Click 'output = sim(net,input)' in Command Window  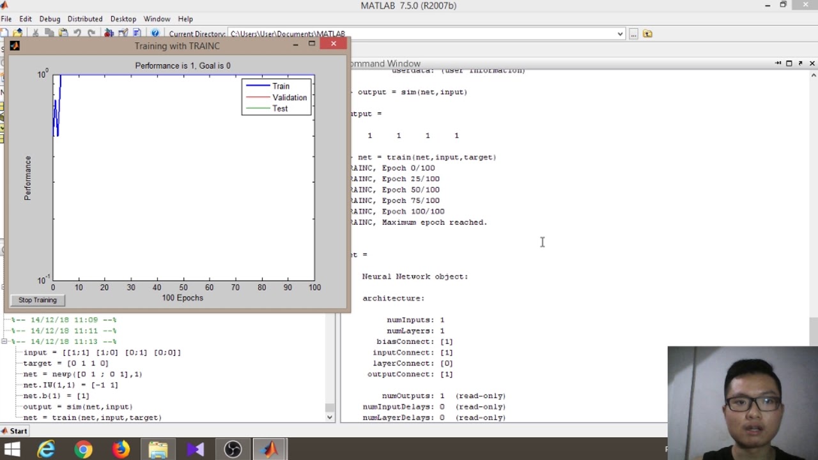pyautogui.click(x=412, y=92)
